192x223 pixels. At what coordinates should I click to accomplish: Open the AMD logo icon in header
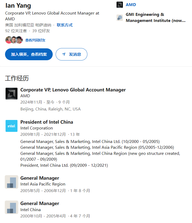(x=120, y=5)
